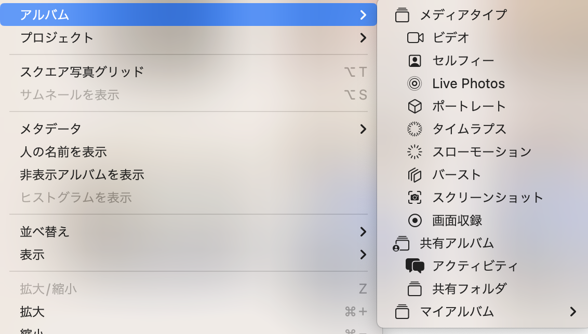Screen dimensions: 588x334
Task: Open 共有フォルダ in shared albums
Action: [469, 289]
